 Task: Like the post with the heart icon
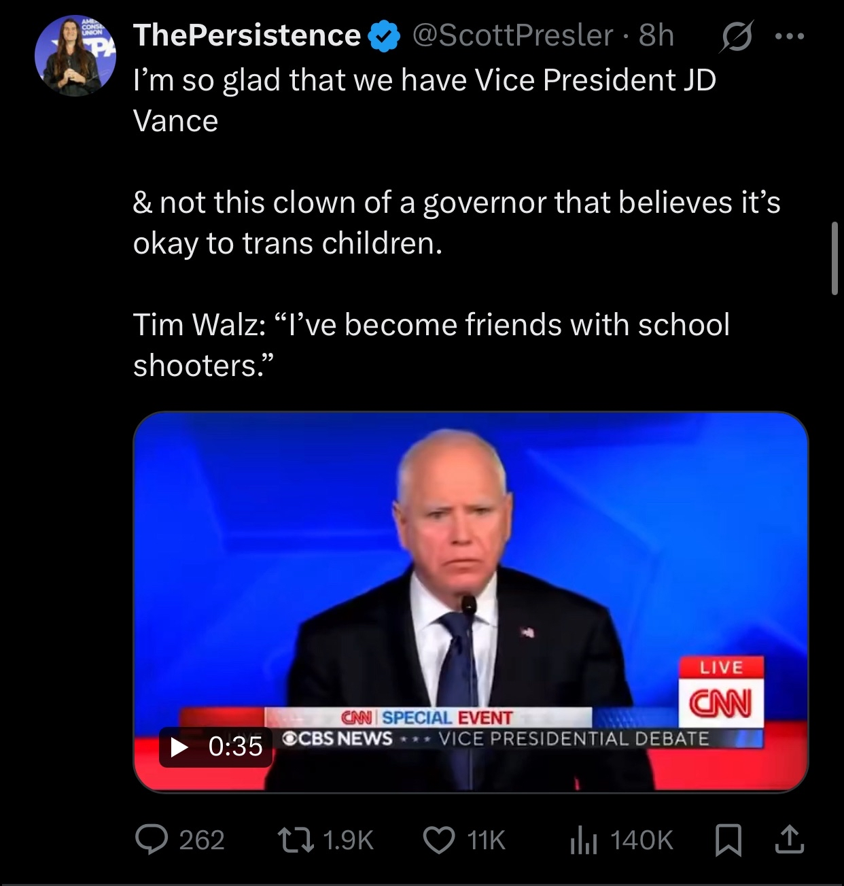click(x=439, y=840)
